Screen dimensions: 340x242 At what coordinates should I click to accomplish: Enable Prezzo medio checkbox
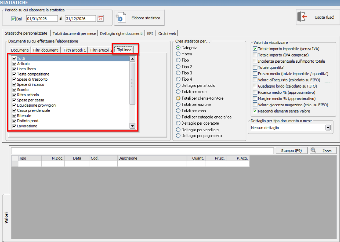(x=255, y=74)
